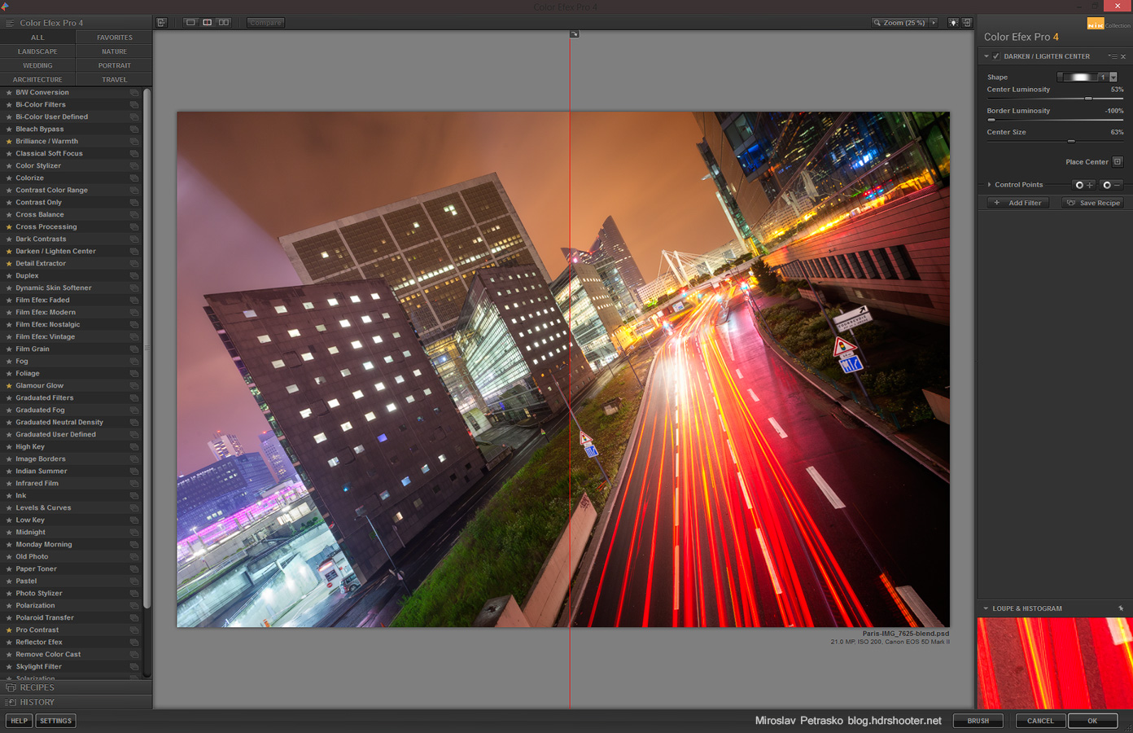Switch to the PORTRAIT category tab
Viewport: 1133px width, 733px height.
point(115,65)
